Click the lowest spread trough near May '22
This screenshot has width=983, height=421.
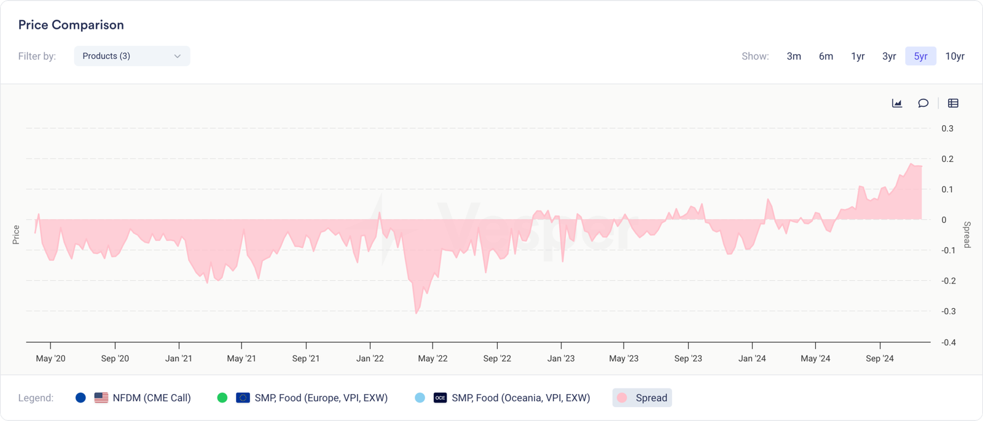[x=417, y=313]
